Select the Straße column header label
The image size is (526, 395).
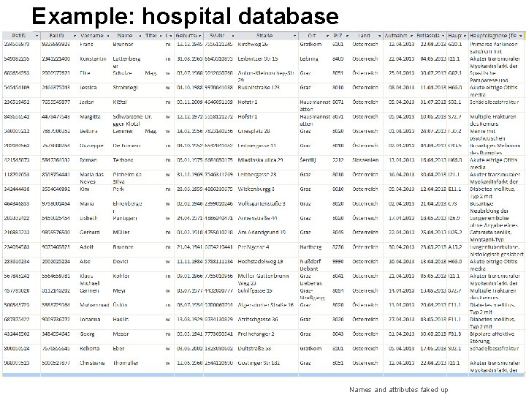pos(264,36)
